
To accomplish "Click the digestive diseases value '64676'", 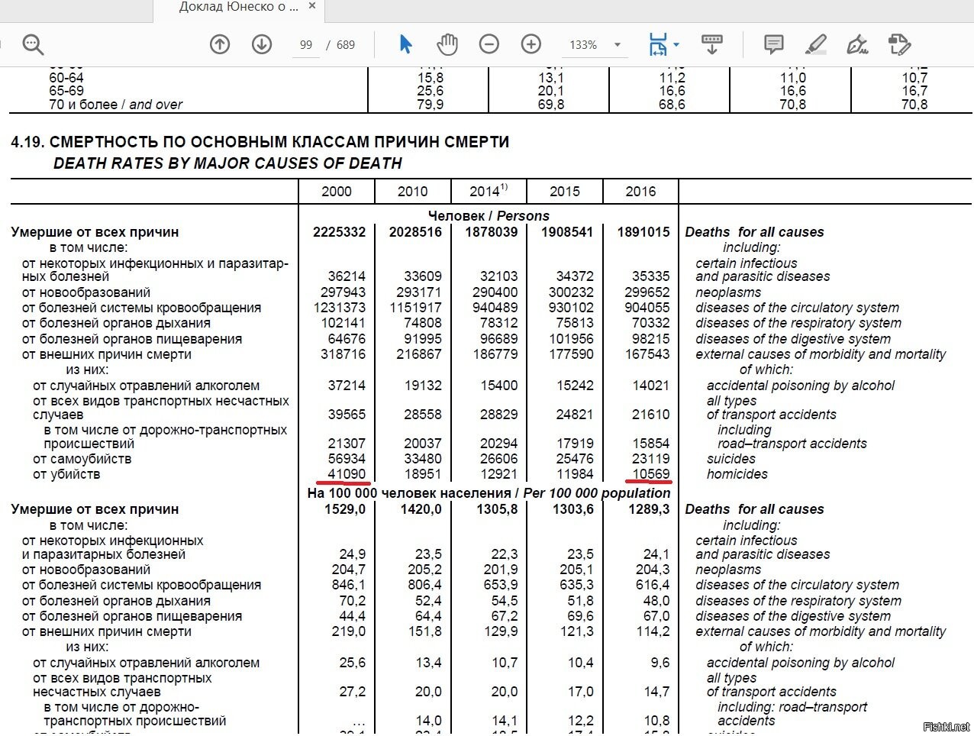I will tap(347, 339).
